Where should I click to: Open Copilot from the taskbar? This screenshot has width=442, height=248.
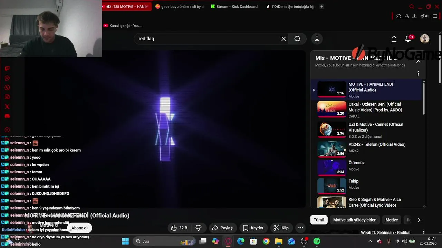tap(215, 241)
